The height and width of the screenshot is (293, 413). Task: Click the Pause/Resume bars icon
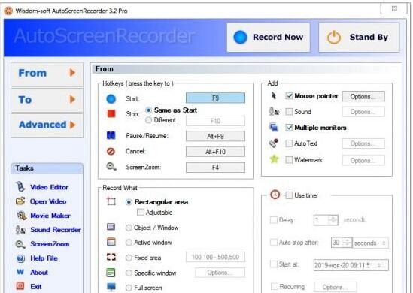tap(111, 135)
